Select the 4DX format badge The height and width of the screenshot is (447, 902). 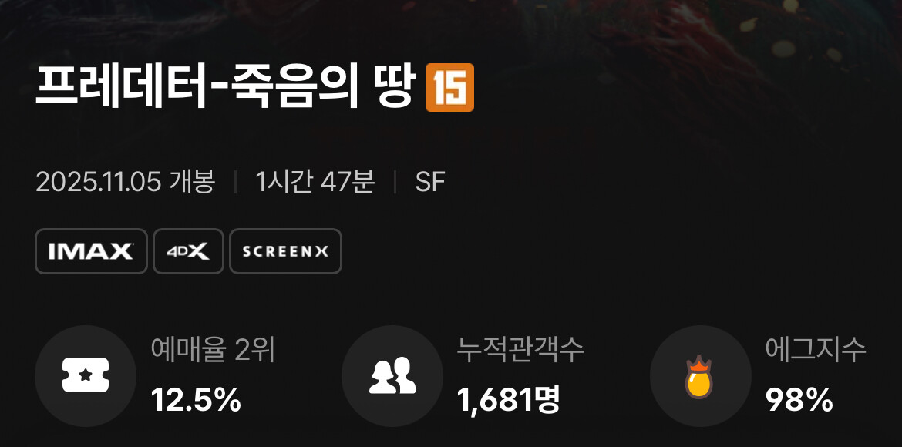click(188, 251)
